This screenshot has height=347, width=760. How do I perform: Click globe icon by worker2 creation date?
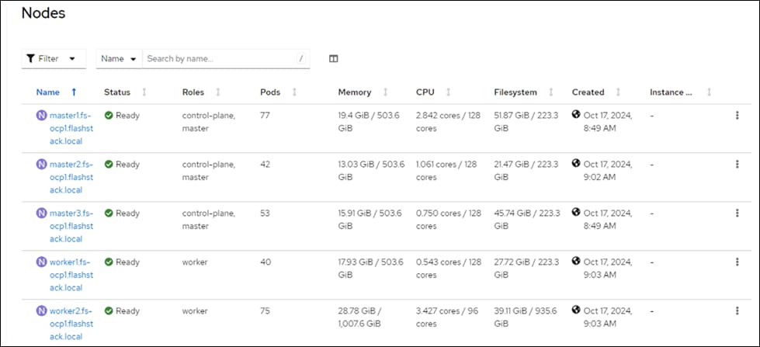coord(576,311)
